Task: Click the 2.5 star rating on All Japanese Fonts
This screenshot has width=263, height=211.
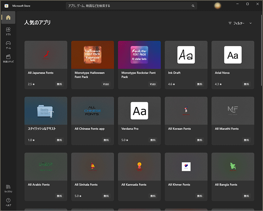Action: click(31, 84)
